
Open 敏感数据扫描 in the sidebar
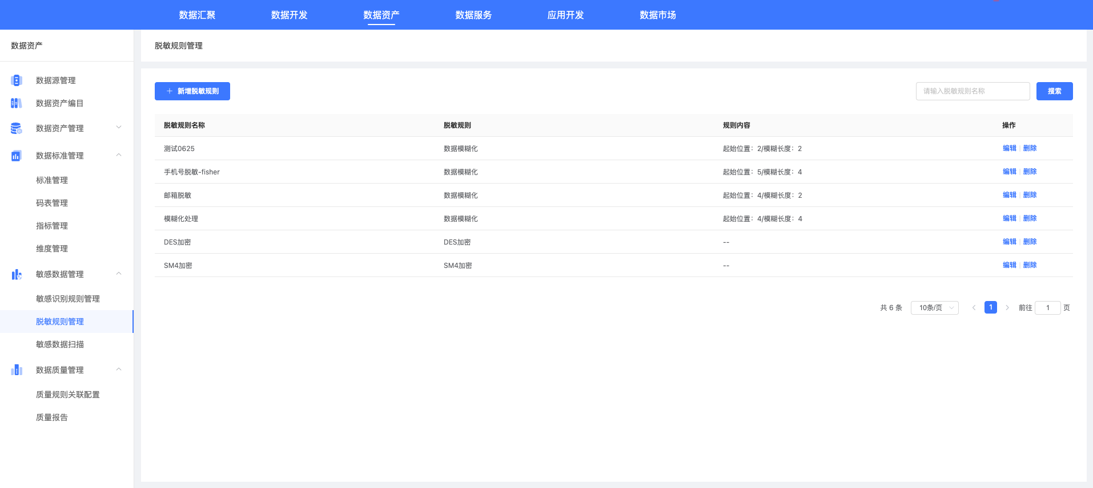60,344
